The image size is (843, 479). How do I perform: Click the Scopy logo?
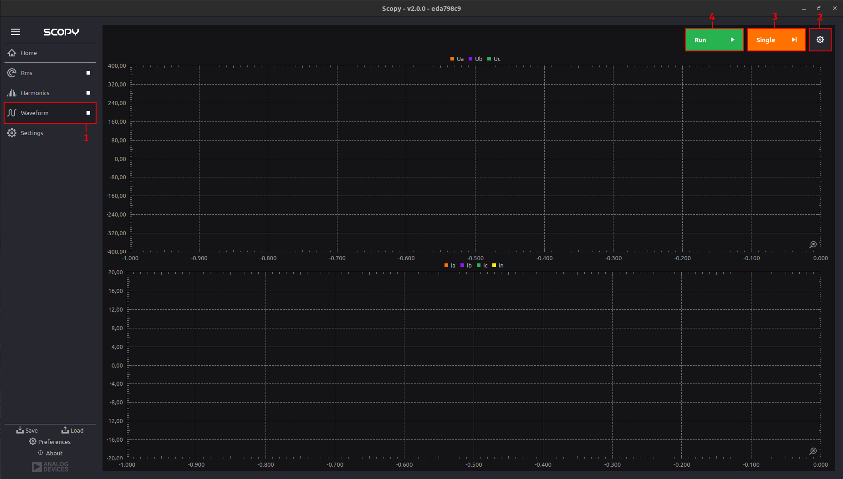point(61,32)
